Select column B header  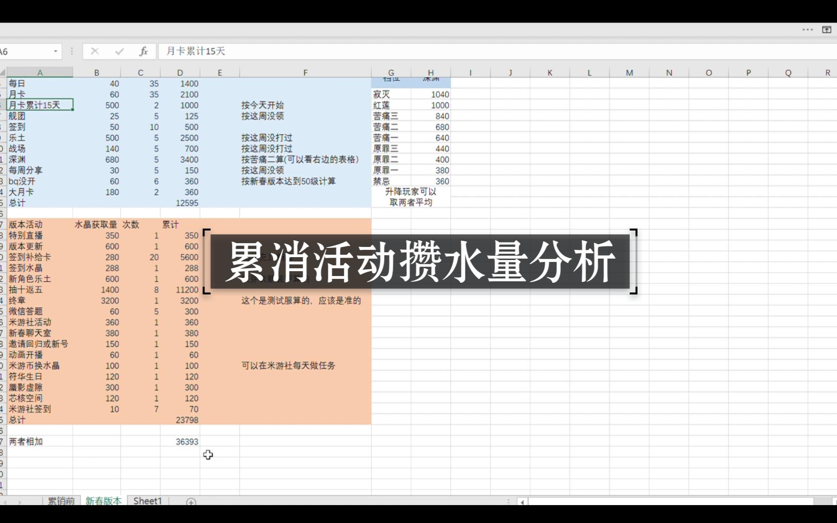point(97,73)
